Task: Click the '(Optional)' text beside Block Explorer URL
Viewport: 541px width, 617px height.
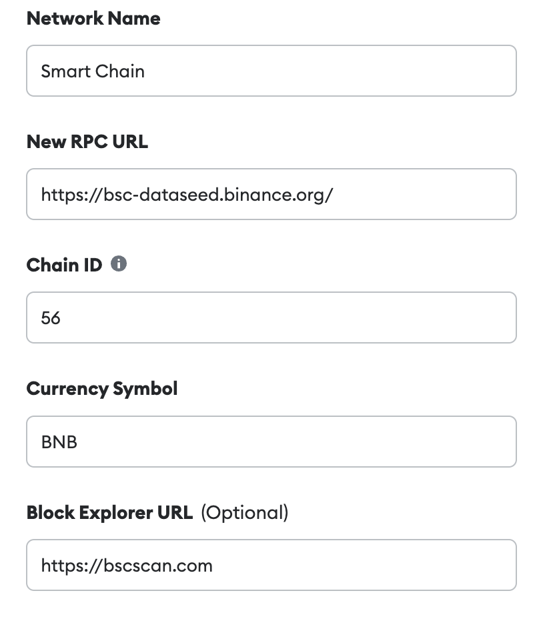Action: (245, 513)
